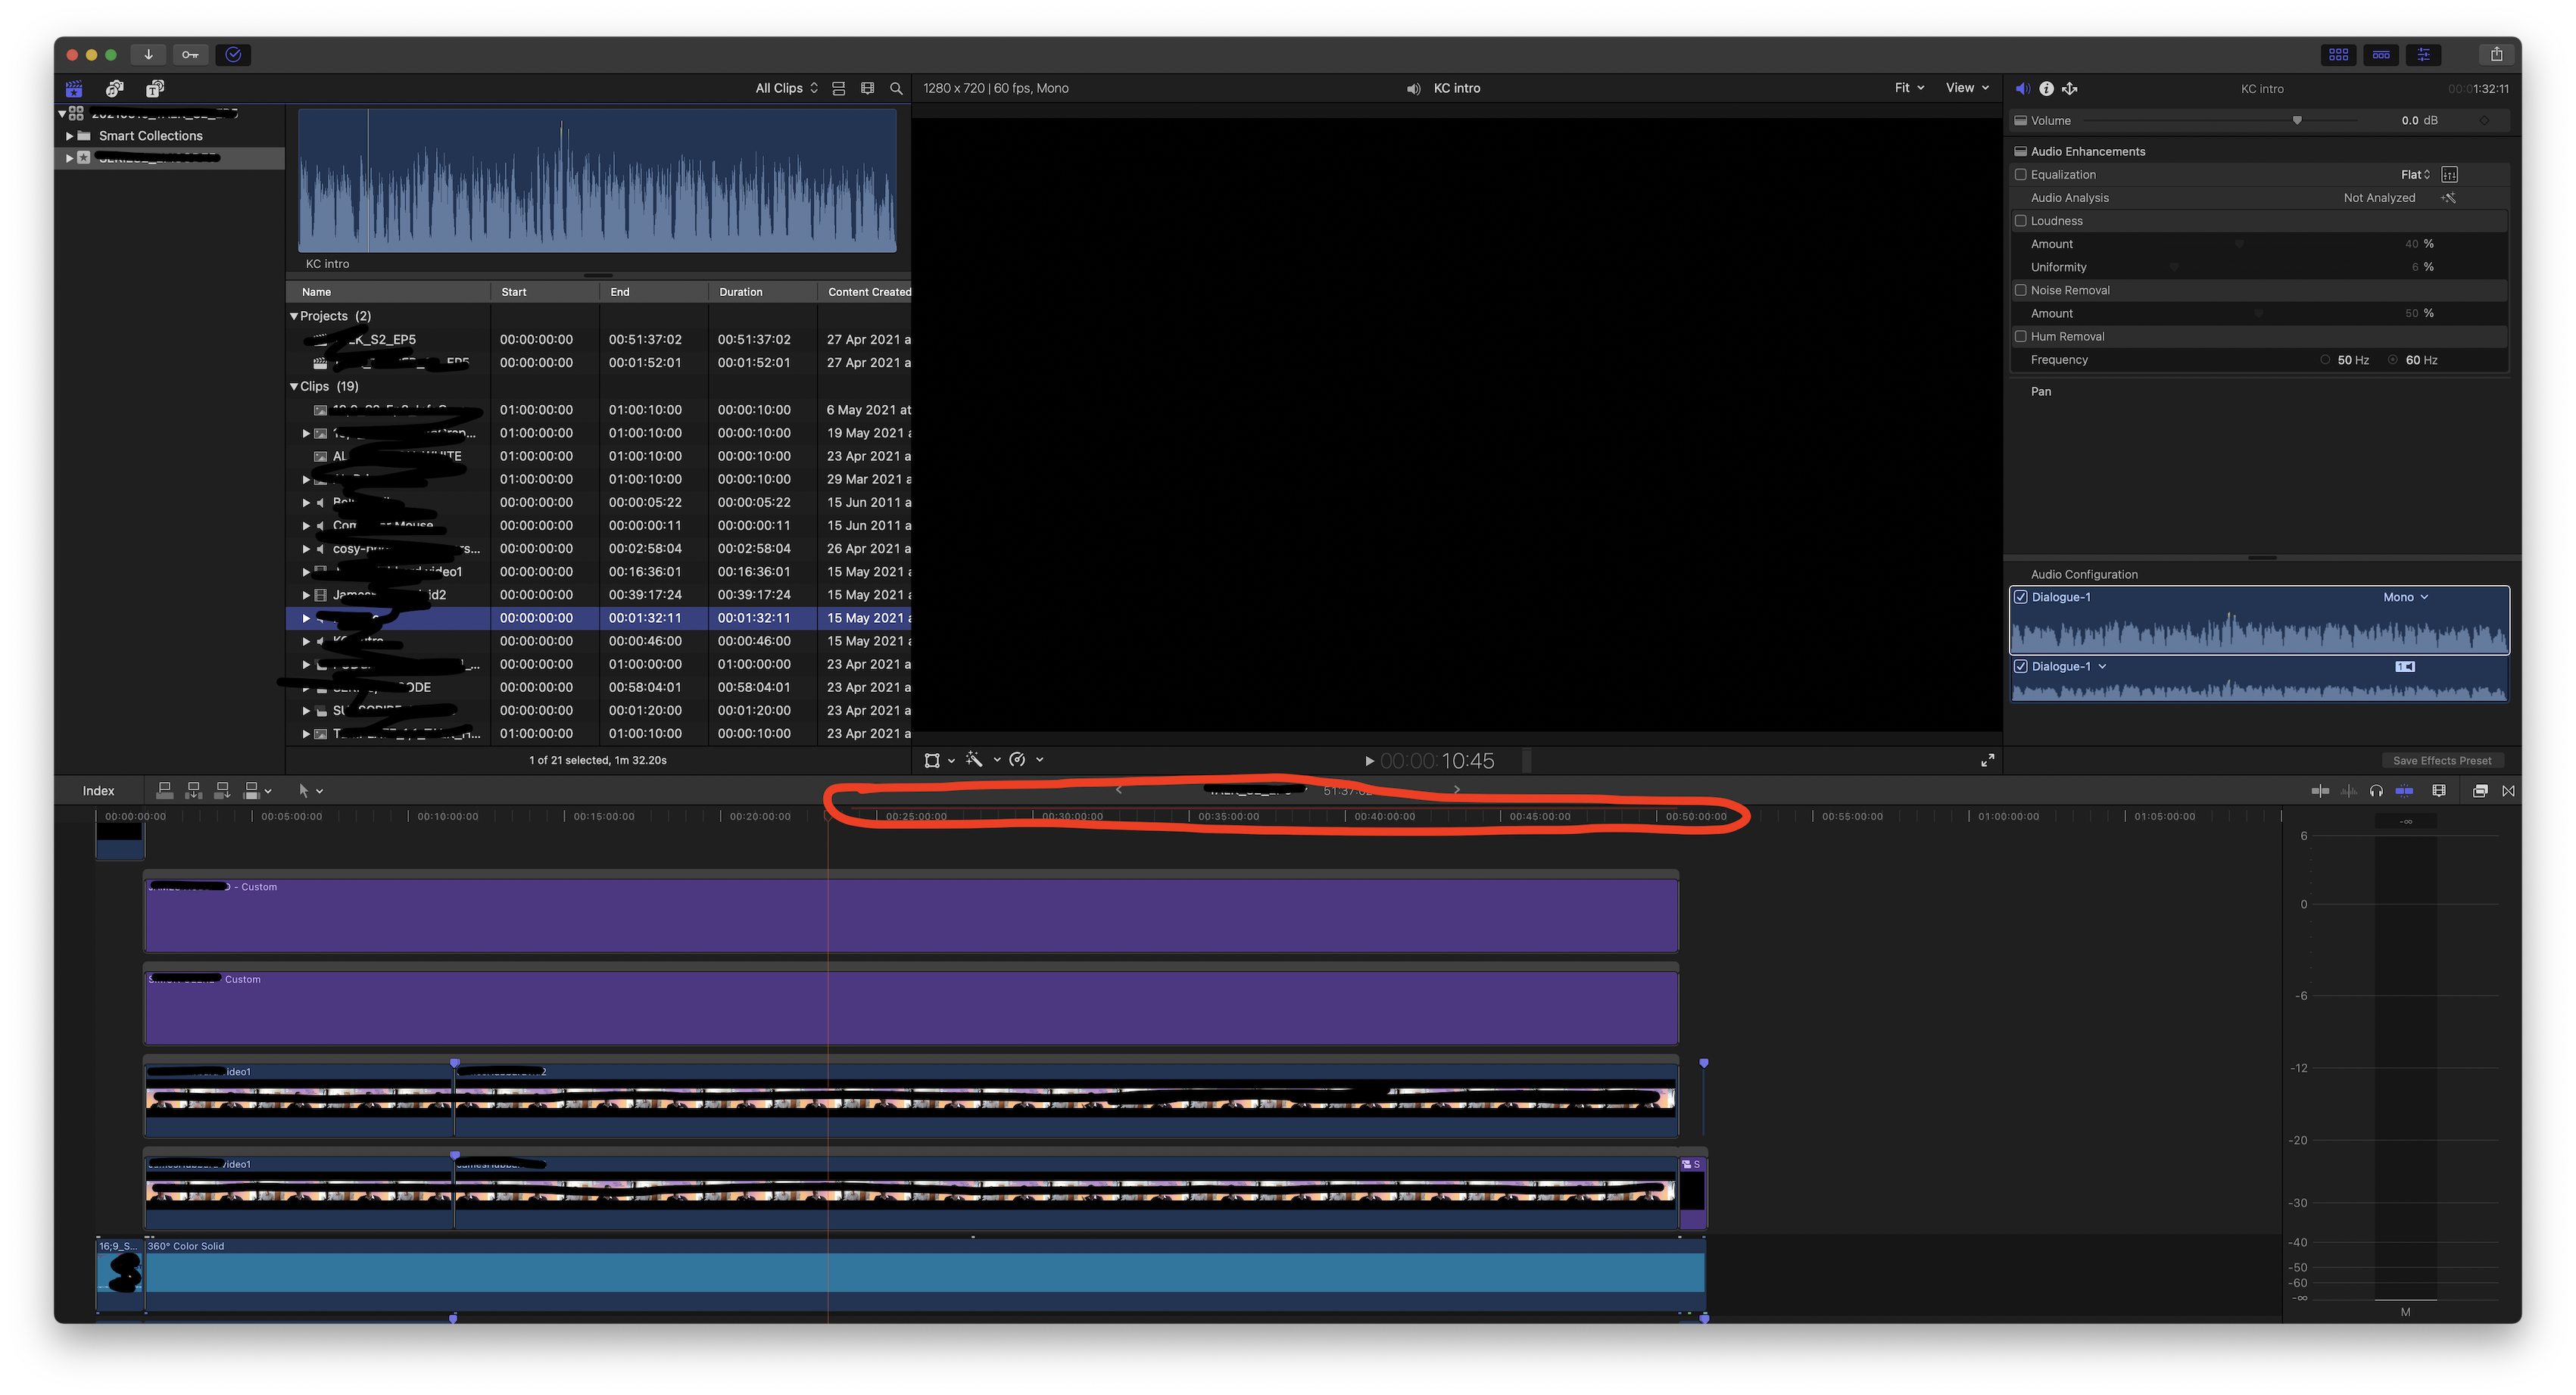
Task: Open the All Clips filter dropdown
Action: pyautogui.click(x=786, y=89)
